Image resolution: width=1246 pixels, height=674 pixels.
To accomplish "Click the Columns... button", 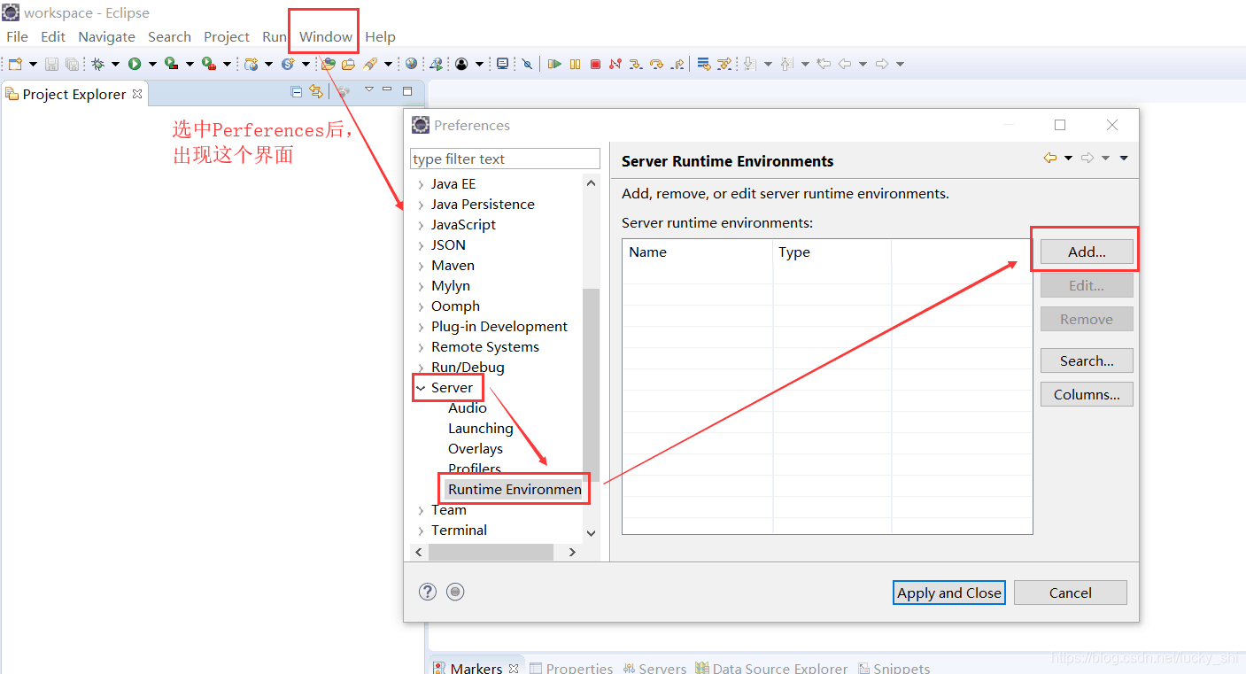I will [x=1087, y=394].
